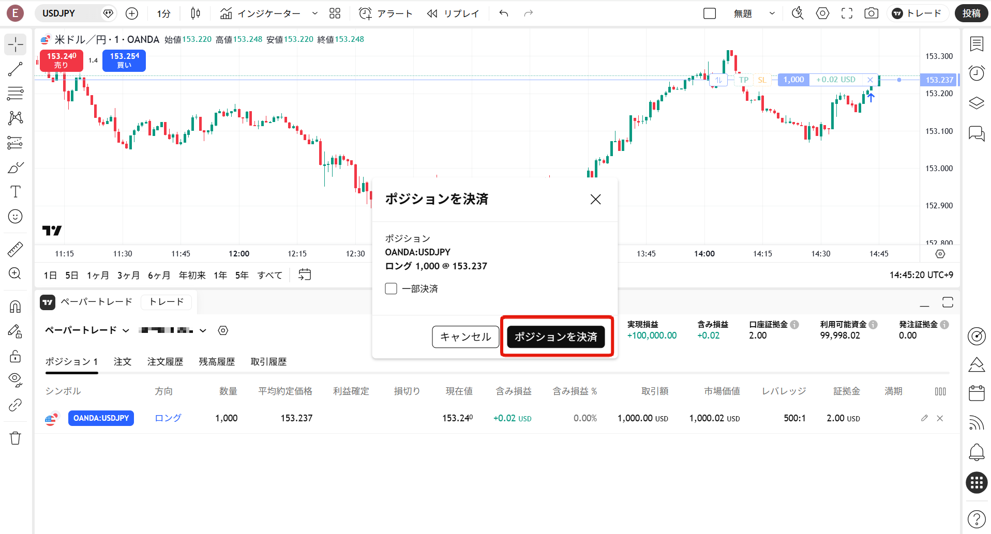Viewport: 991px width, 534px height.
Task: Select the measure ruler tool
Action: pos(15,249)
